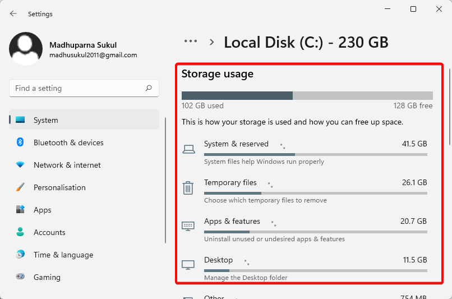Click System files help Windows run properly
This screenshot has height=299, width=452.
[264, 162]
